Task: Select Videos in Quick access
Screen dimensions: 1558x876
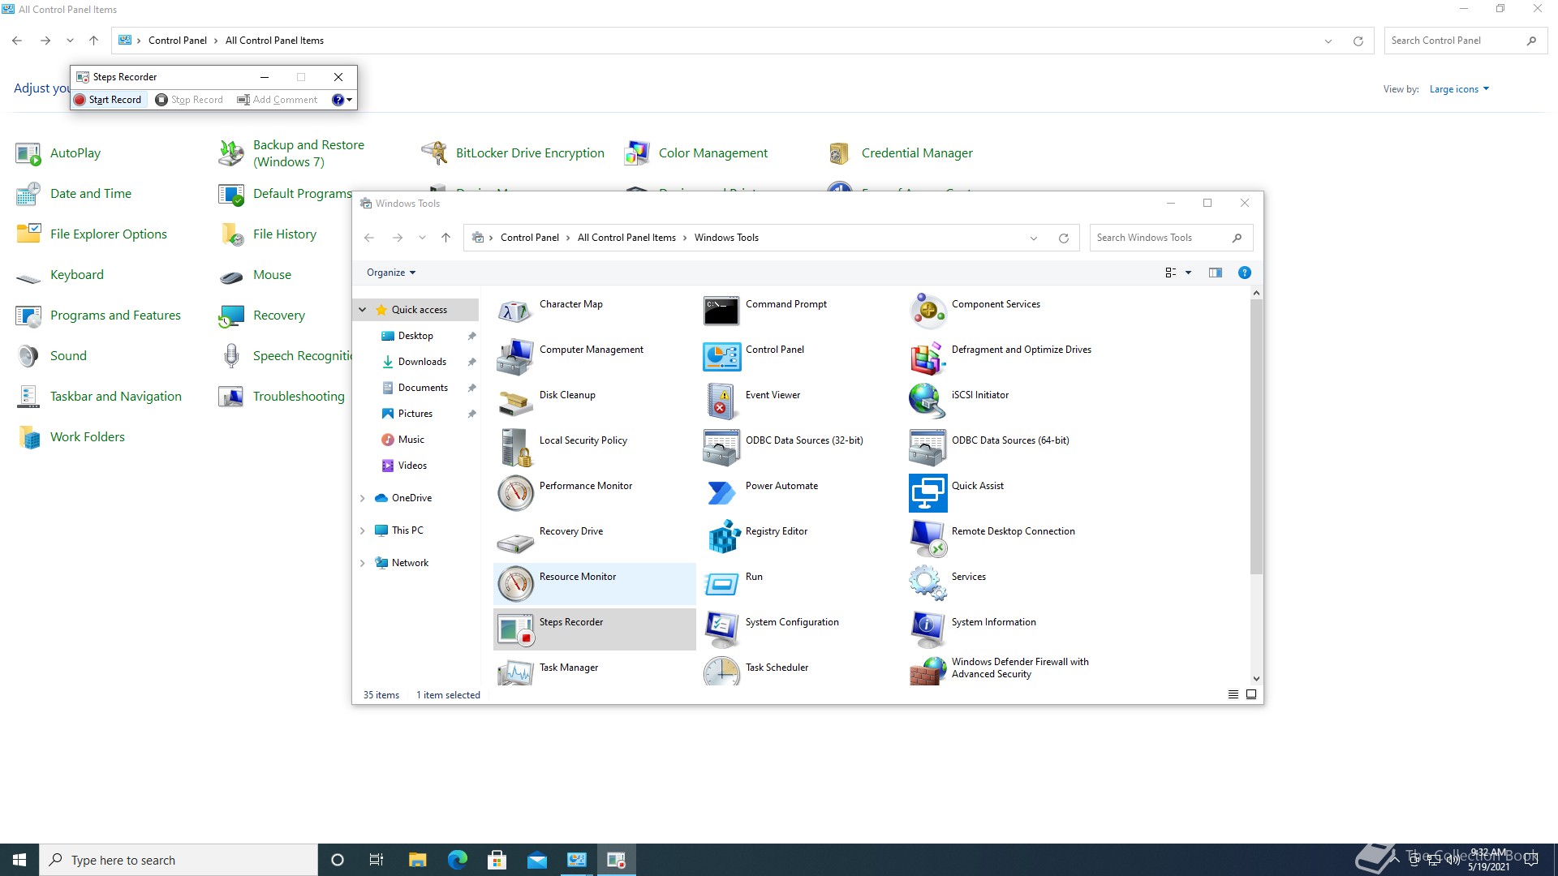Action: [412, 466]
